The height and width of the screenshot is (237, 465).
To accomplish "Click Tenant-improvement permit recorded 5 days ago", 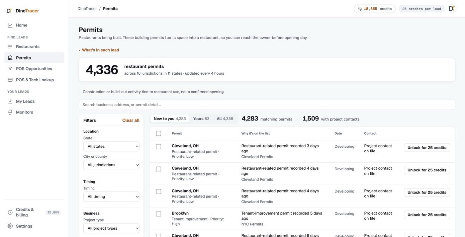I will click(282, 216).
